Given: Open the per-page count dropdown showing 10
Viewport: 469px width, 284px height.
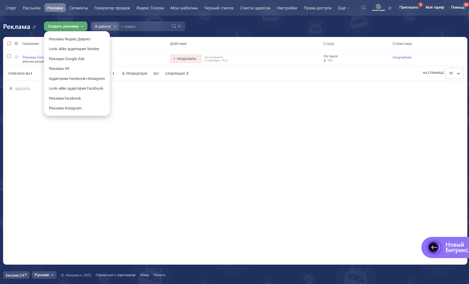Looking at the screenshot, I should (x=454, y=73).
